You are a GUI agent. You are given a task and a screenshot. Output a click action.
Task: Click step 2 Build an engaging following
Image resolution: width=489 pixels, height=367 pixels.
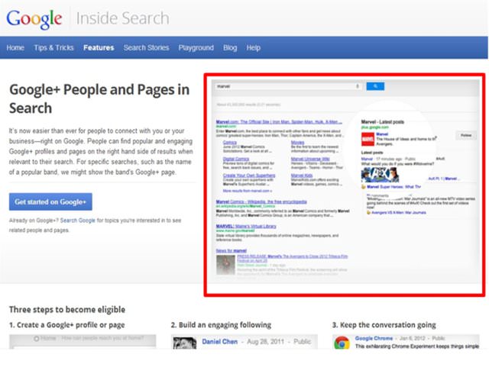click(x=221, y=325)
